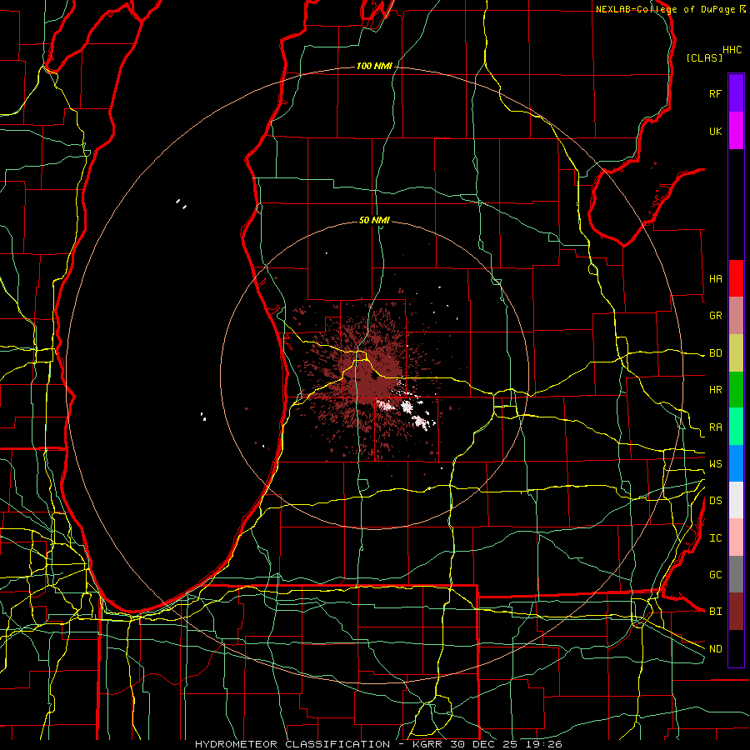This screenshot has width=750, height=750.
Task: Click the "RF" legend label
Action: (x=715, y=93)
